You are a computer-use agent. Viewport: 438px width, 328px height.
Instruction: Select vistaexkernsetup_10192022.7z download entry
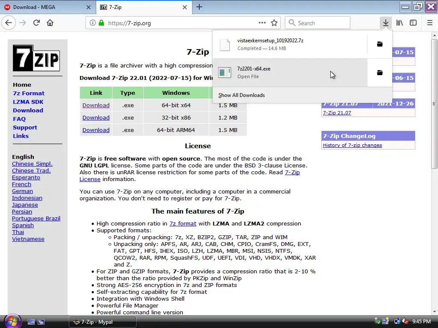pyautogui.click(x=290, y=44)
